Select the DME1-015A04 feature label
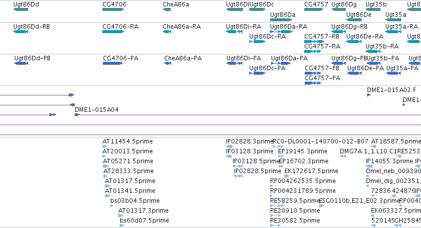The image size is (421, 228). point(96,110)
